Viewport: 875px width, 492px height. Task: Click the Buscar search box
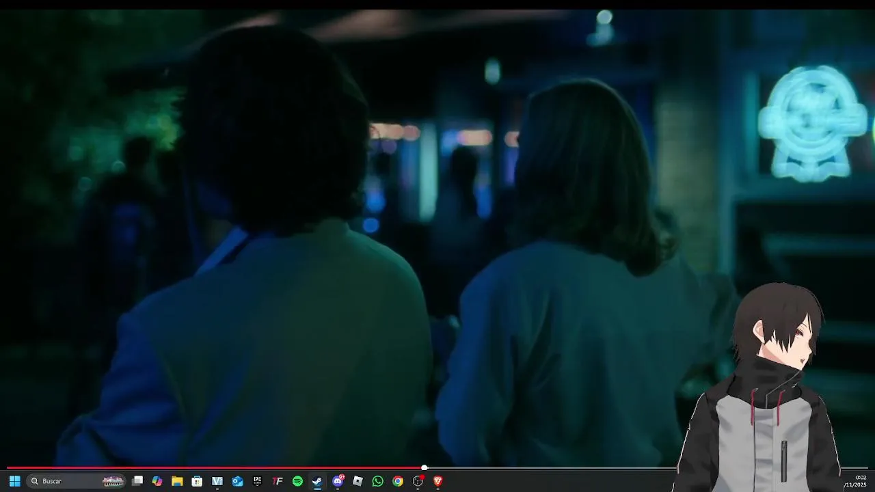(77, 481)
